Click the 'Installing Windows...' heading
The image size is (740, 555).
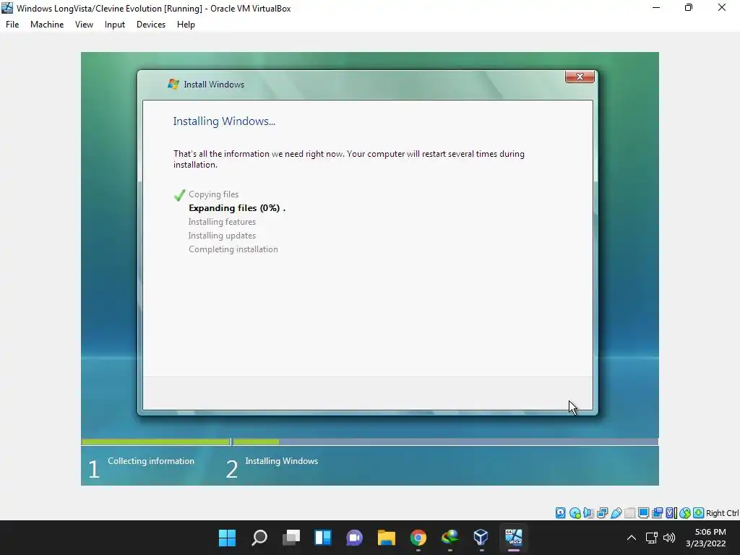tap(224, 121)
